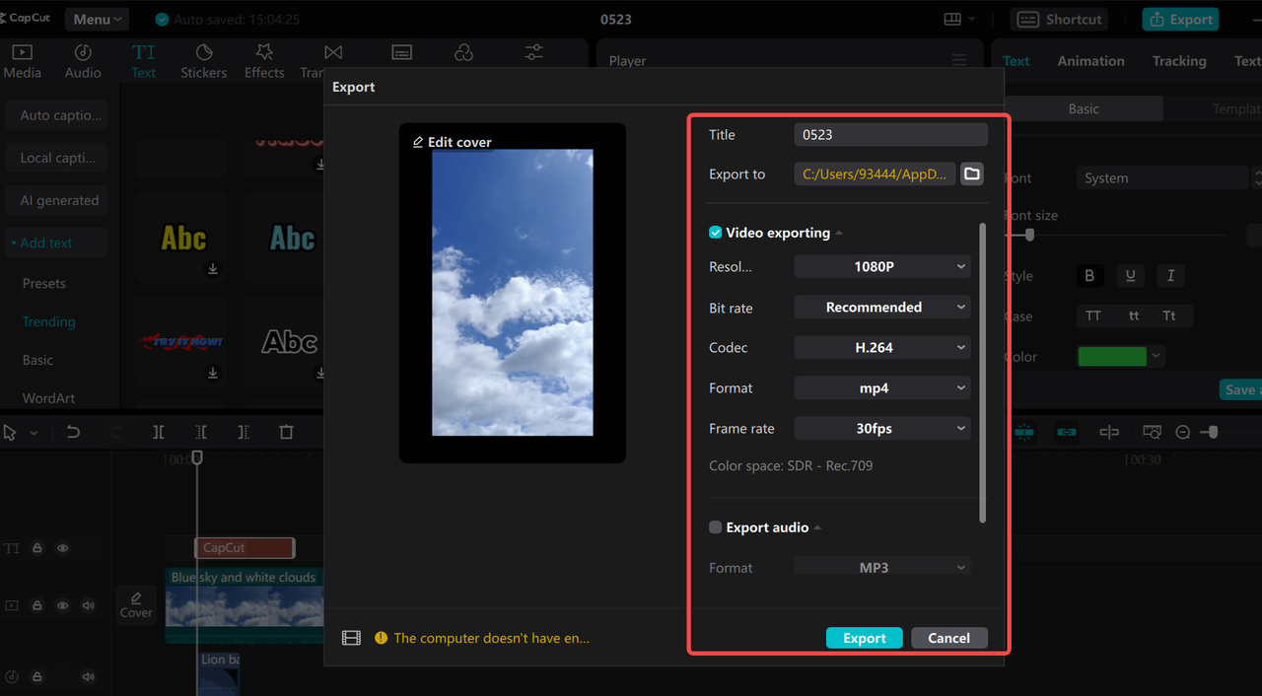Open the captions panel icon
Viewport: 1262px width, 696px height.
click(x=401, y=53)
